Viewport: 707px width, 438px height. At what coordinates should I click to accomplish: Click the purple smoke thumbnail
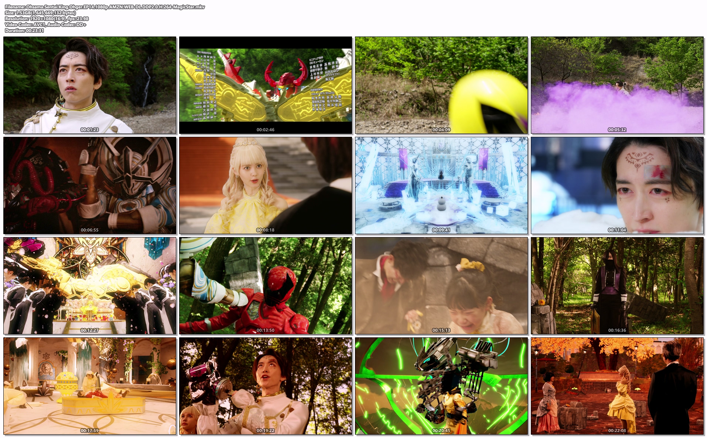point(617,85)
